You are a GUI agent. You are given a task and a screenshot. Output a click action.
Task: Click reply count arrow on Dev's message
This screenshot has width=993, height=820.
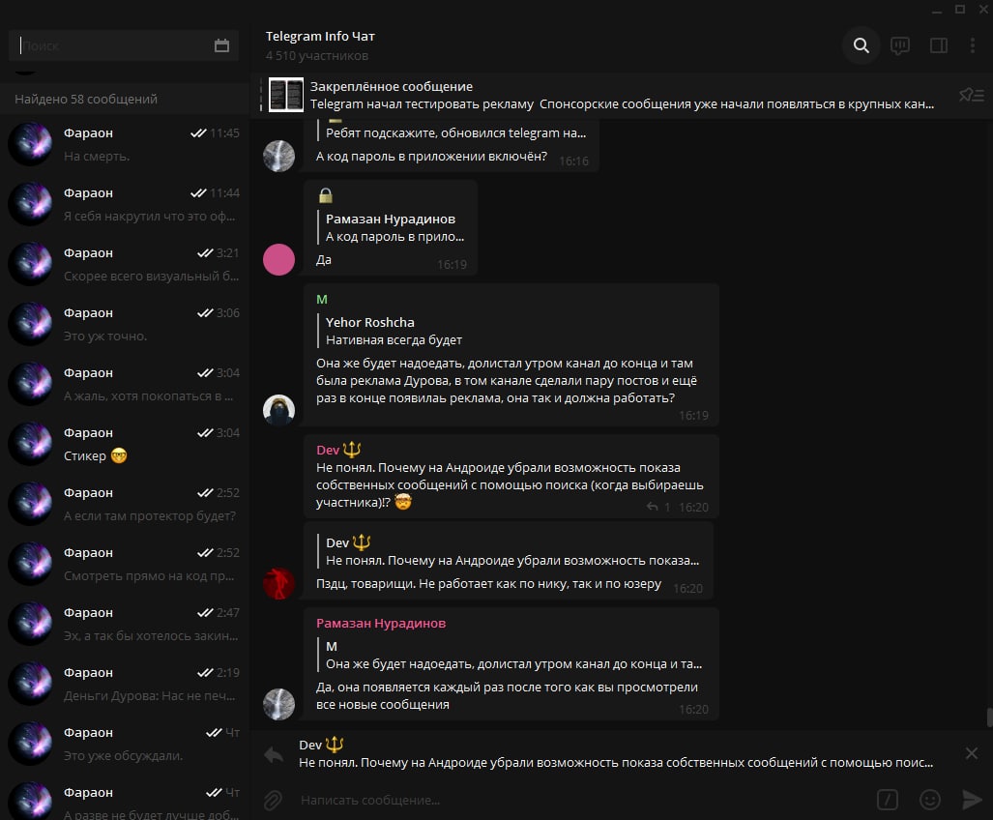coord(652,507)
